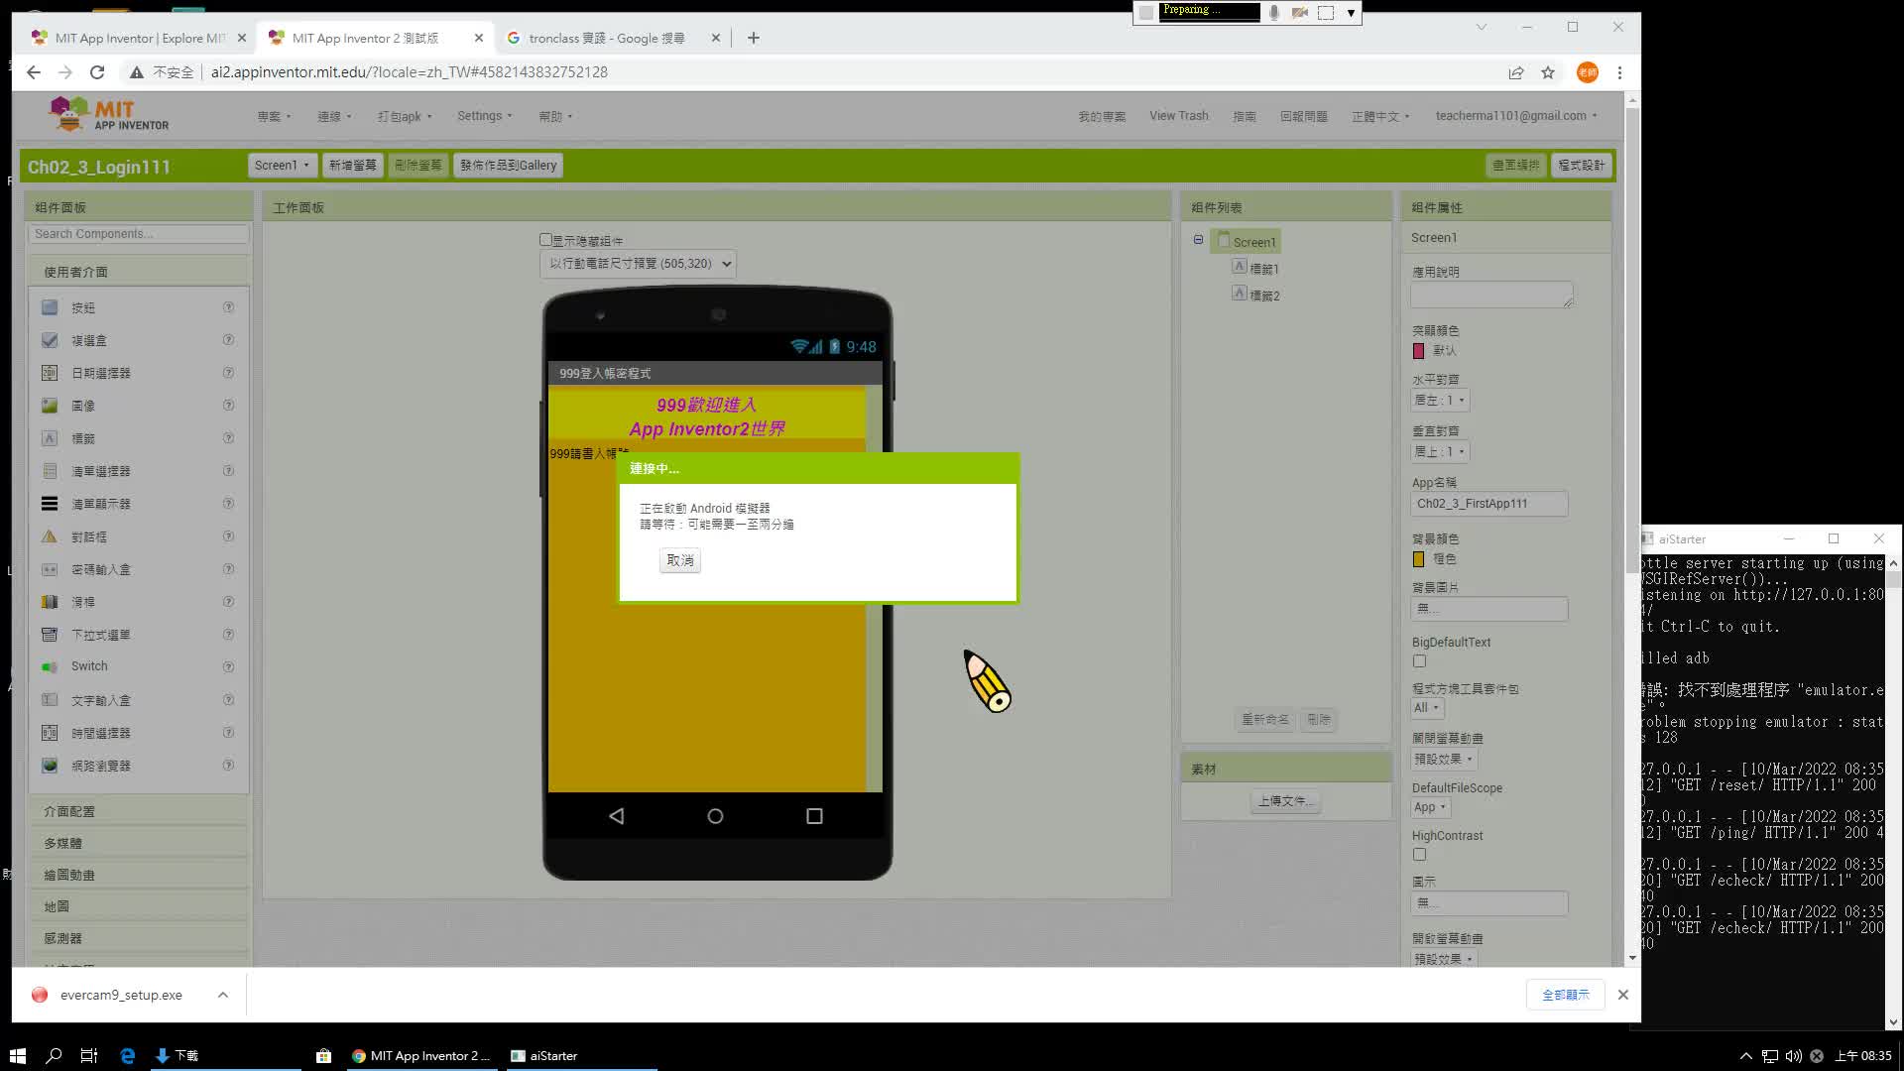Open the phone size preview dropdown

point(639,264)
